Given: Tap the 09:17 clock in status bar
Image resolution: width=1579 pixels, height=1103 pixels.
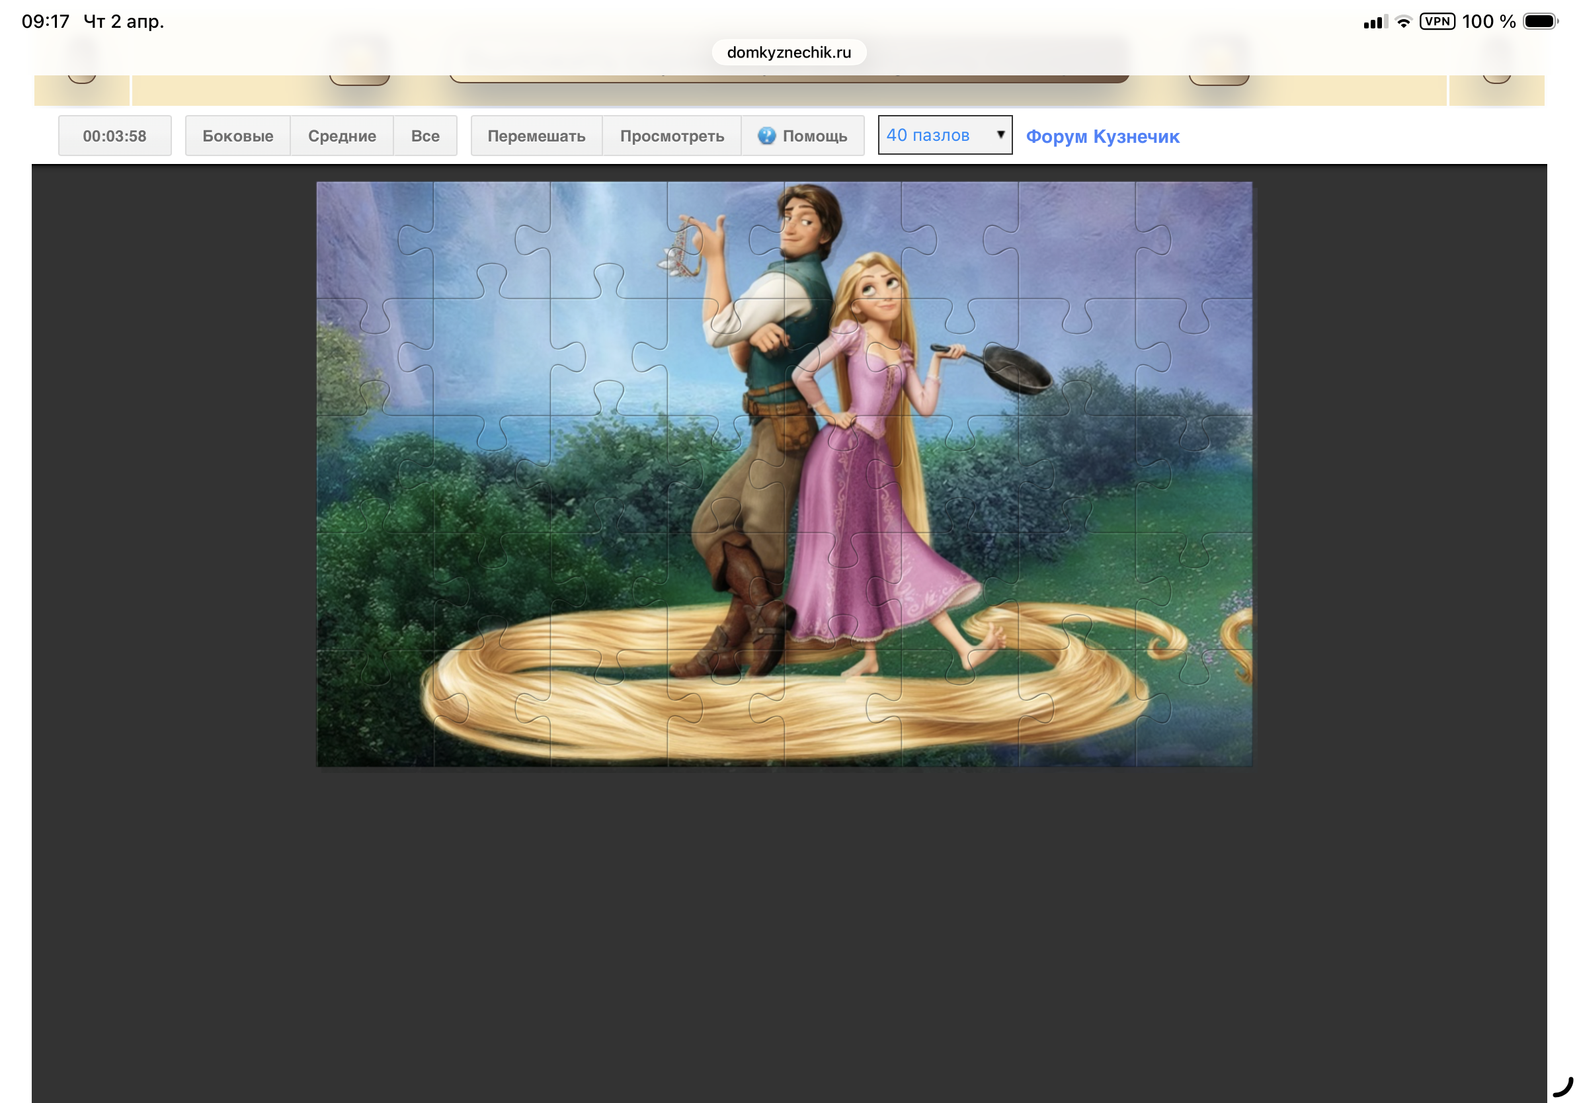Looking at the screenshot, I should pyautogui.click(x=46, y=21).
